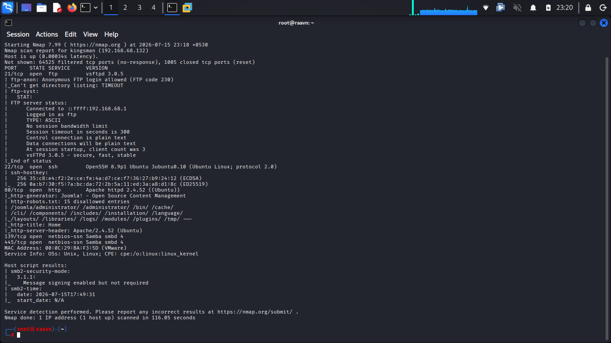Open the file manager from the panel
The height and width of the screenshot is (343, 611).
coord(42,8)
